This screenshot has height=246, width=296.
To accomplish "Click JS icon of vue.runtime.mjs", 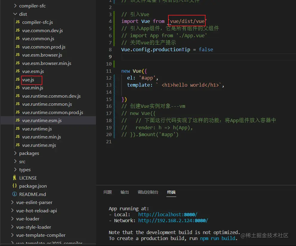I will (18, 145).
